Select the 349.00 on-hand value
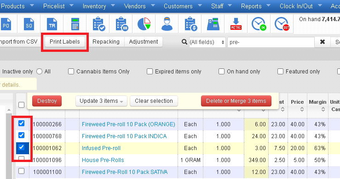340x179 pixels. (257, 160)
